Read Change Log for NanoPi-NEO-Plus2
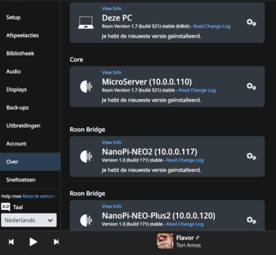 pyautogui.click(x=185, y=224)
